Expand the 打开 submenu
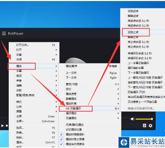 34,50
